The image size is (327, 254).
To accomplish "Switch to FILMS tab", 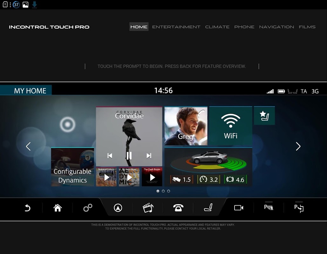I will click(x=307, y=27).
